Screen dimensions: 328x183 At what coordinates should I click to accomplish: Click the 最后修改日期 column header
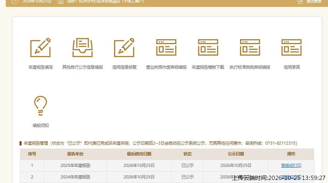[x=139, y=154]
